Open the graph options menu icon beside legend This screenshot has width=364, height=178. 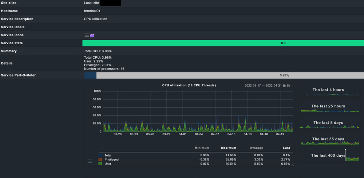90,161
